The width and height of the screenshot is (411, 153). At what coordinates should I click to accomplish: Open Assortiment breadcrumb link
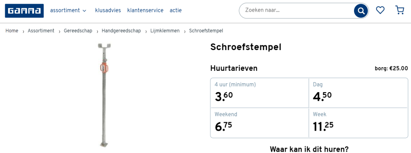(x=41, y=31)
